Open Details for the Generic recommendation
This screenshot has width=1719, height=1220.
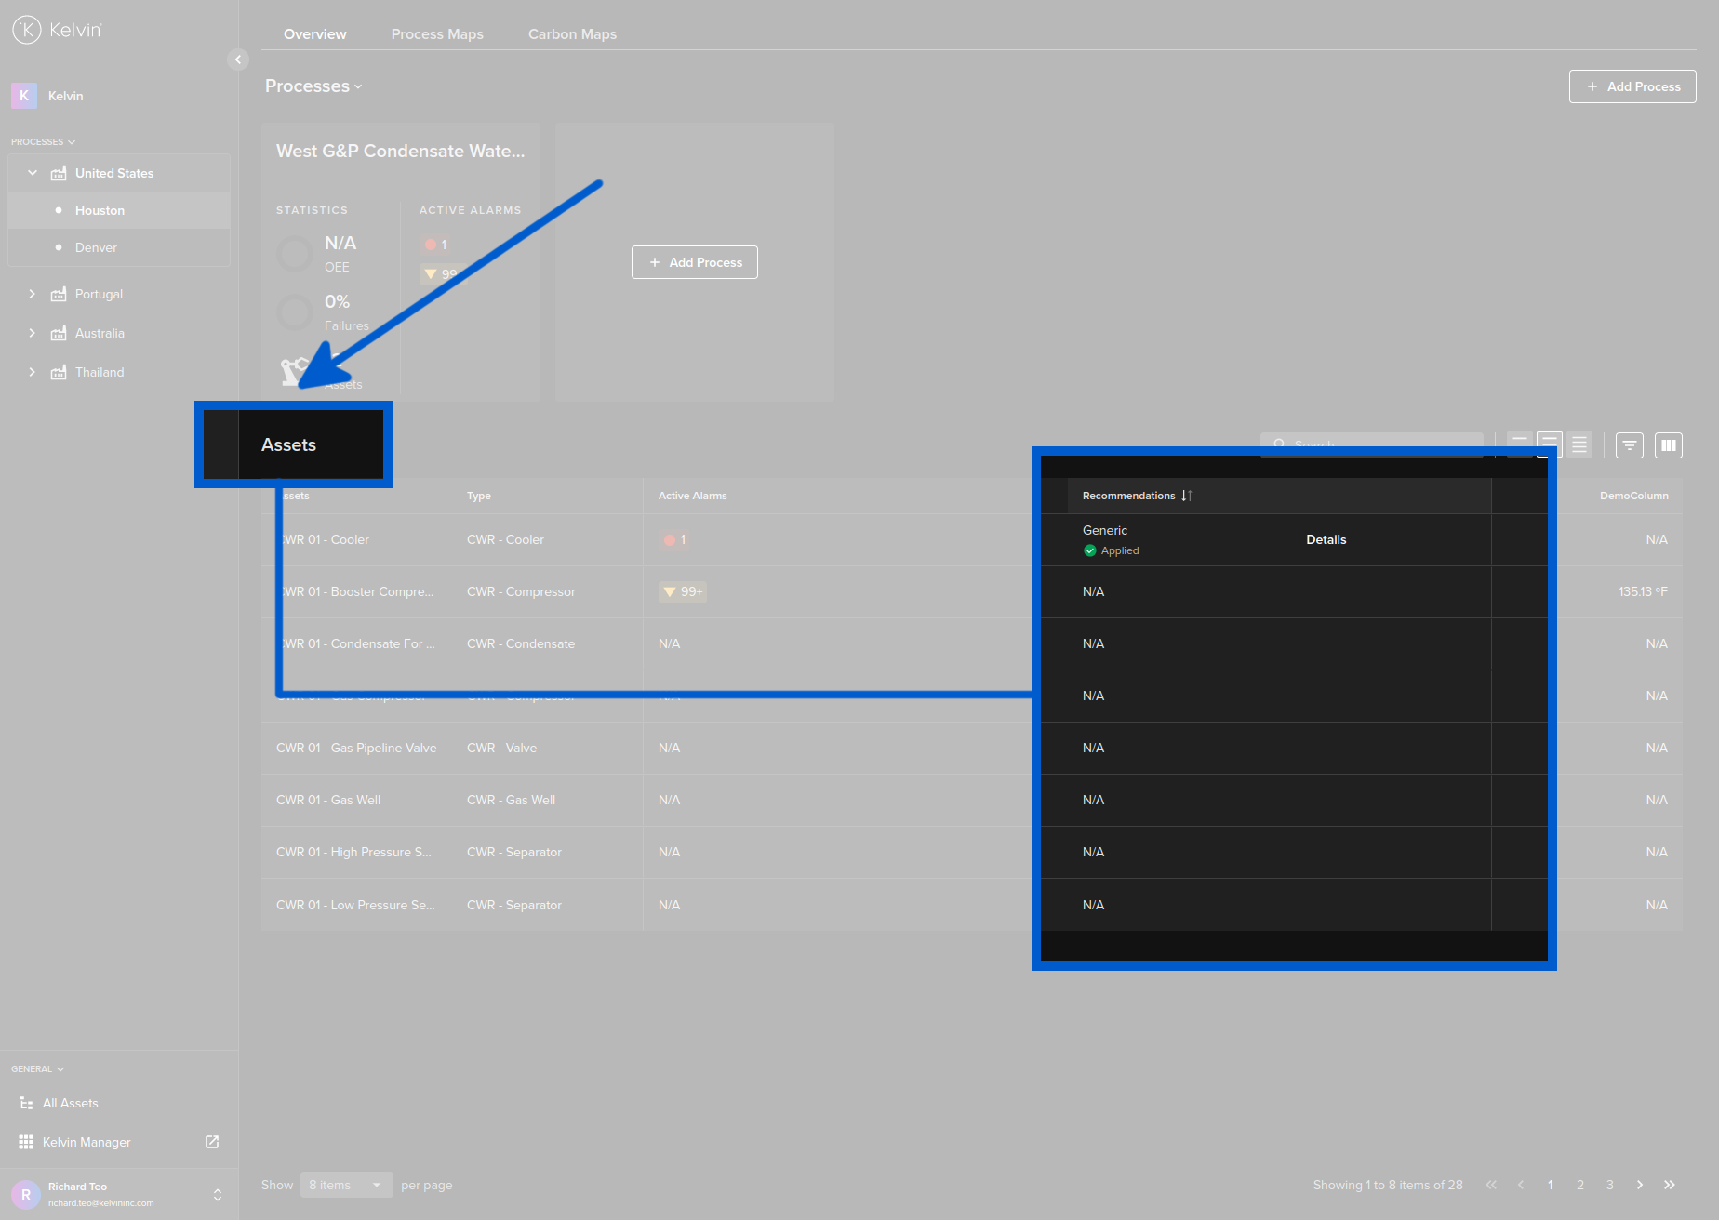click(x=1326, y=539)
